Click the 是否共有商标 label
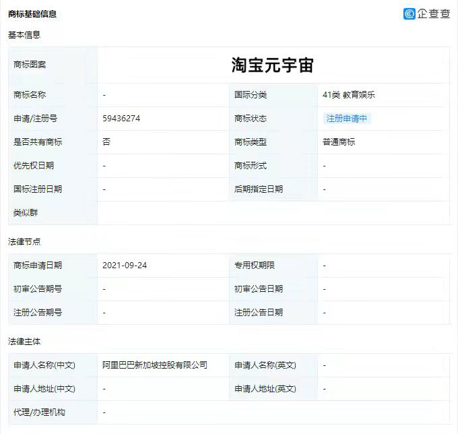This screenshot has width=458, height=434. point(38,142)
